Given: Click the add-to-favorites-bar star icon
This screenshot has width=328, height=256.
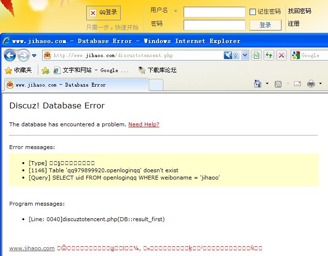Looking at the screenshot, I should tap(46, 71).
